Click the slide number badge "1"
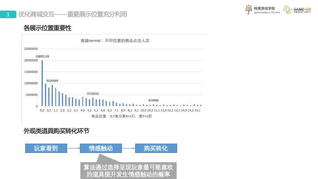Viewport: 318px width, 179px height. (8, 15)
